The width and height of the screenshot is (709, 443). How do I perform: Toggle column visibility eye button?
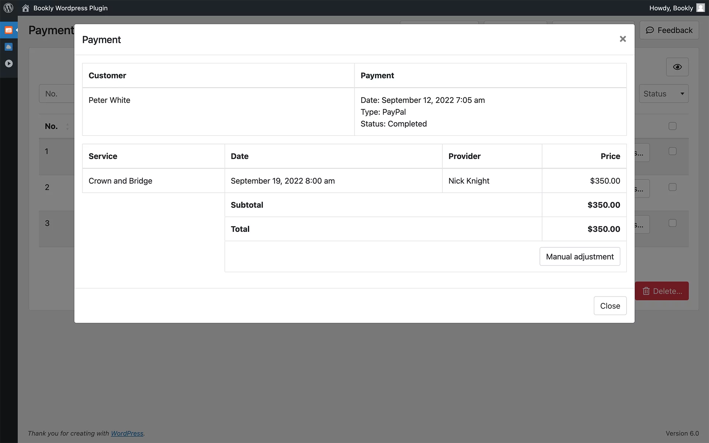pos(677,67)
